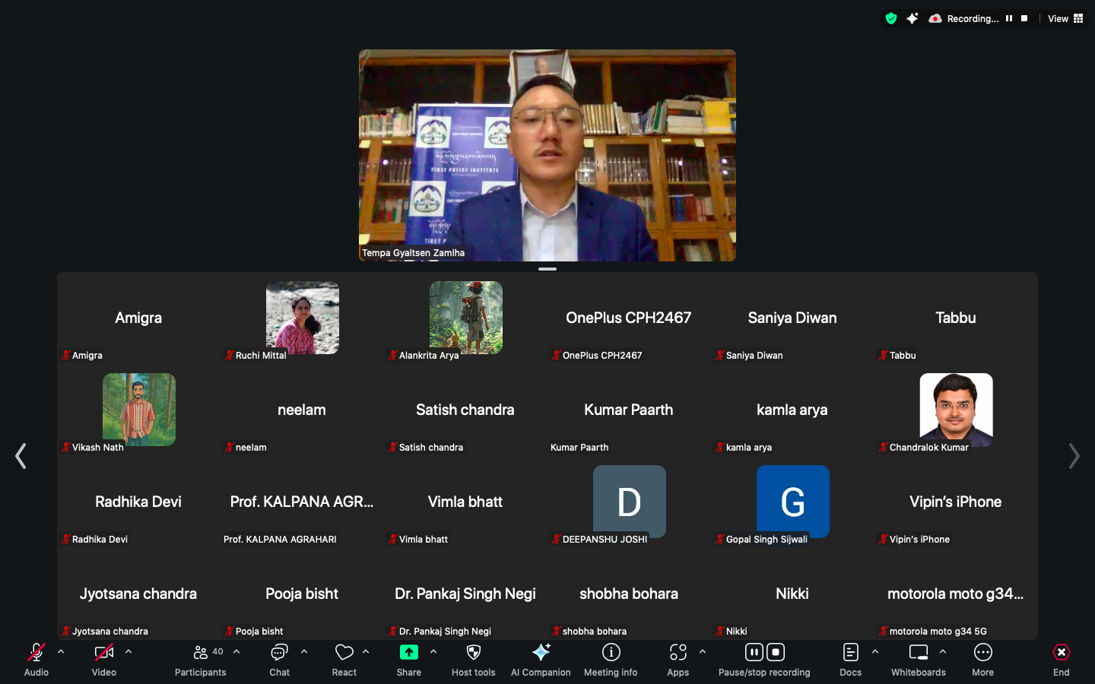This screenshot has height=684, width=1095.
Task: Go to next page of participants
Action: (x=1074, y=456)
